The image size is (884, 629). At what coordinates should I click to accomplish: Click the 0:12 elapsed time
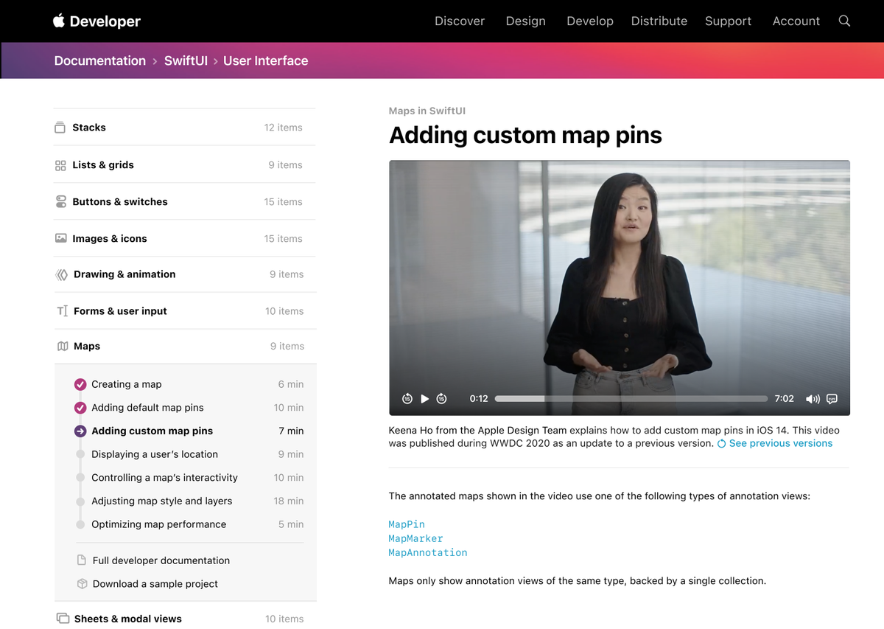coord(479,398)
